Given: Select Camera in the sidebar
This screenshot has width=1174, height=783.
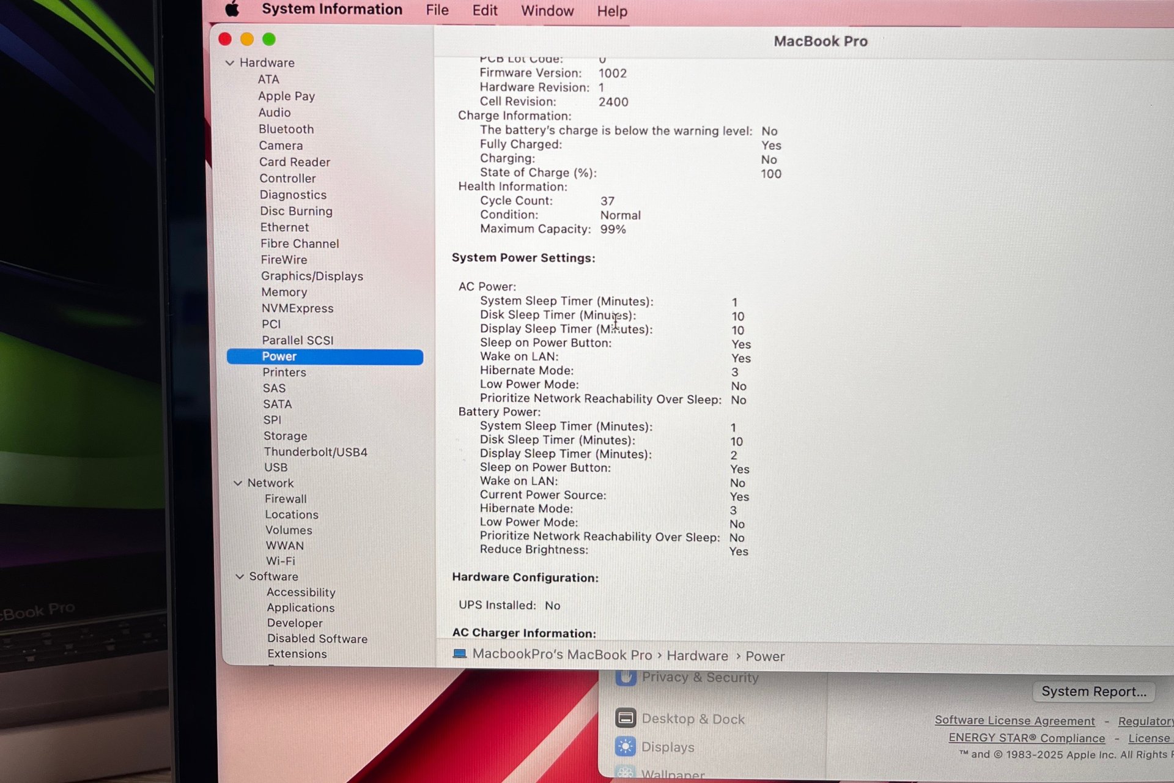Looking at the screenshot, I should [x=281, y=146].
